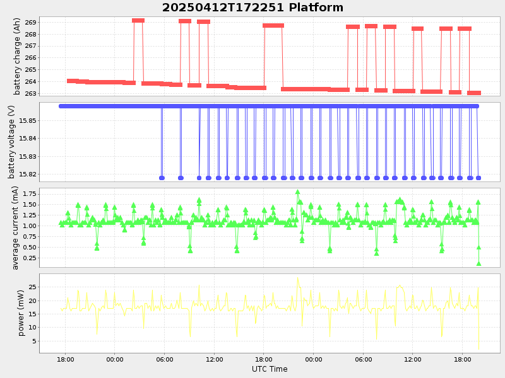
Task: Click the leftmost 18:00 time tick label
Action: [x=65, y=359]
